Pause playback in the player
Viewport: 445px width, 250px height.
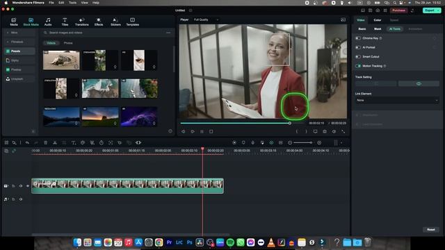pyautogui.click(x=202, y=131)
